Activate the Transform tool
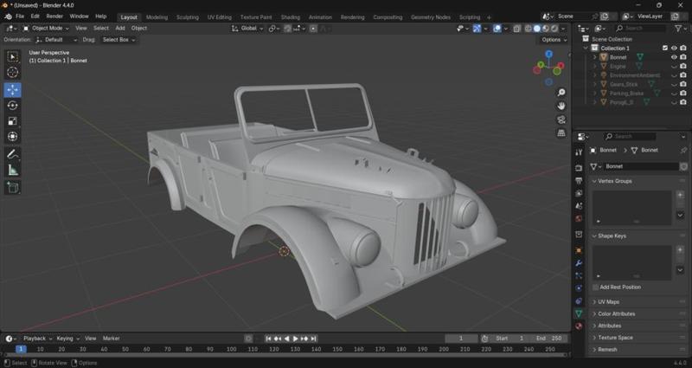692x368 pixels. [x=12, y=137]
